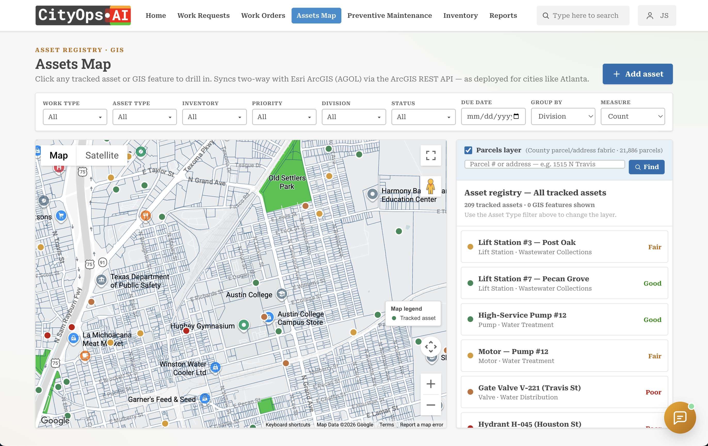Select Assets Map nav item
Viewport: 708px width, 446px height.
tap(316, 15)
